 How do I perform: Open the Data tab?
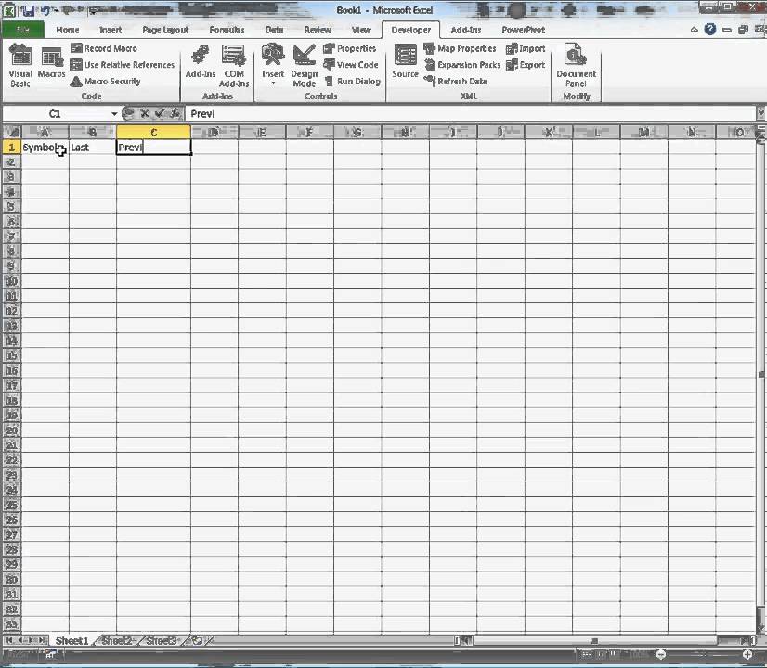[x=274, y=30]
